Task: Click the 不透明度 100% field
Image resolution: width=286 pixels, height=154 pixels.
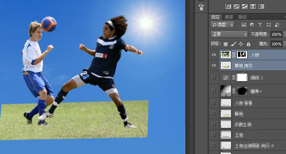Action: tap(277, 34)
